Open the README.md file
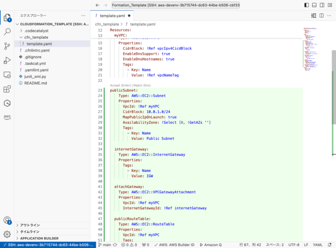The image size is (336, 248). 52,83
